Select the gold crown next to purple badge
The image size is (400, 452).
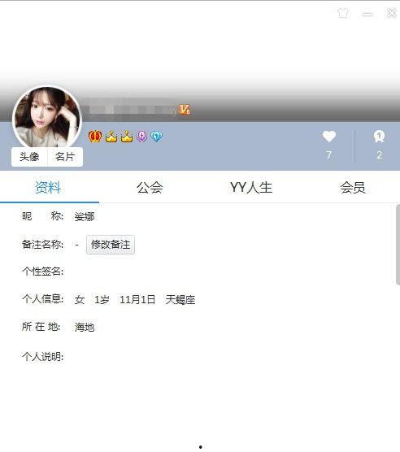tap(127, 137)
